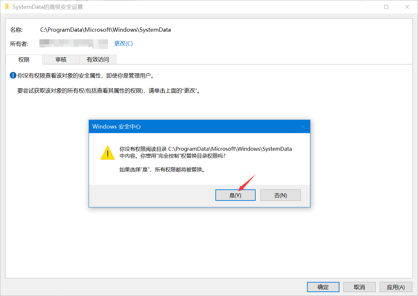This screenshot has width=418, height=296.
Task: Click the SystemData folder icon in title bar
Action: [x=7, y=7]
